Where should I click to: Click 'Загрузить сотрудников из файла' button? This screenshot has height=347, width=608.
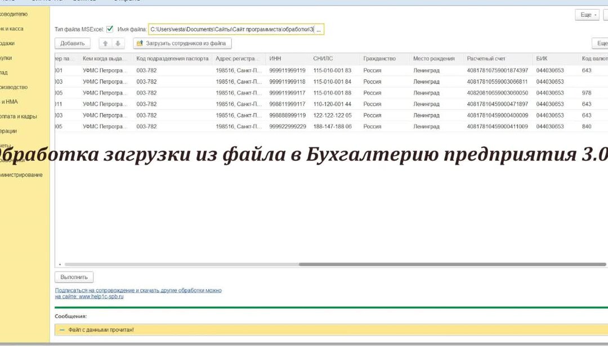coord(182,43)
